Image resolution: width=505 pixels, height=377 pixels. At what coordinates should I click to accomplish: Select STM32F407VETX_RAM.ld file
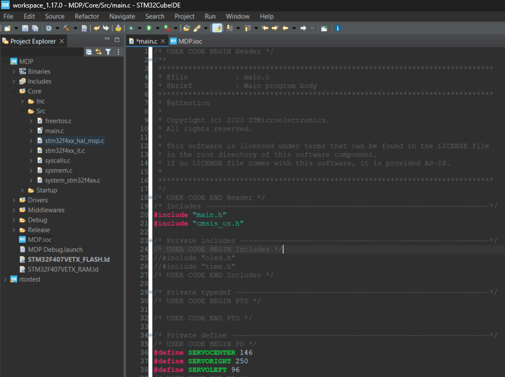pos(63,269)
